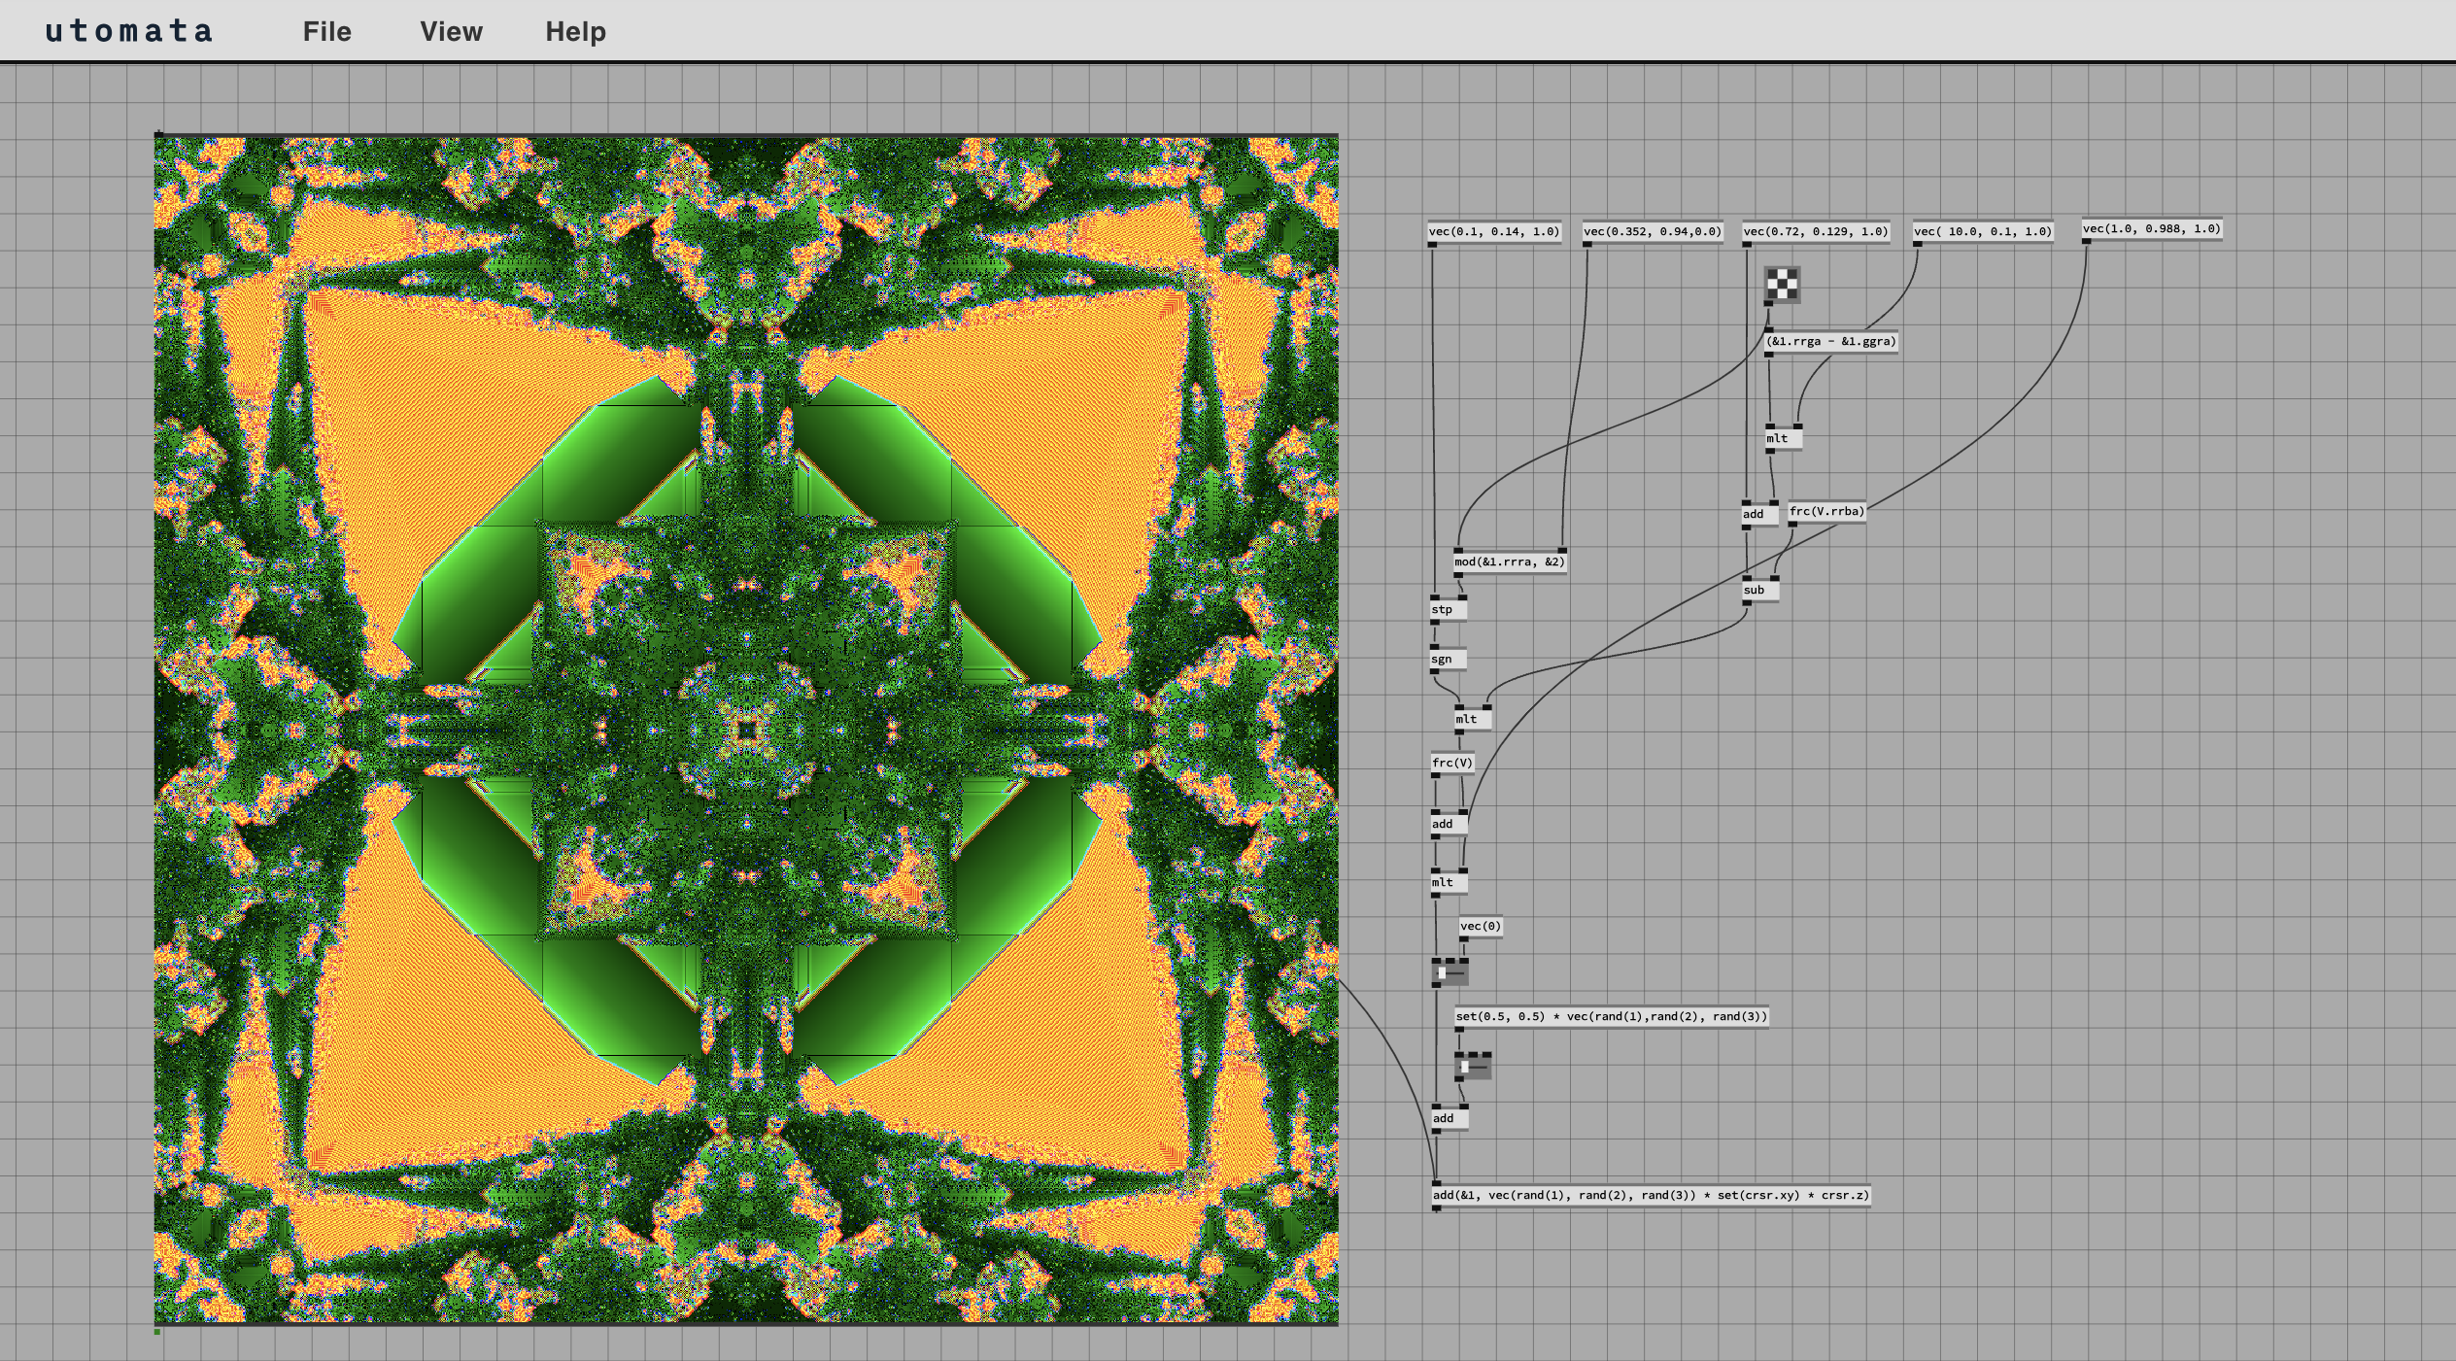Click the (&1.rrga - &1.ggra) expression node
The width and height of the screenshot is (2456, 1361).
1830,341
